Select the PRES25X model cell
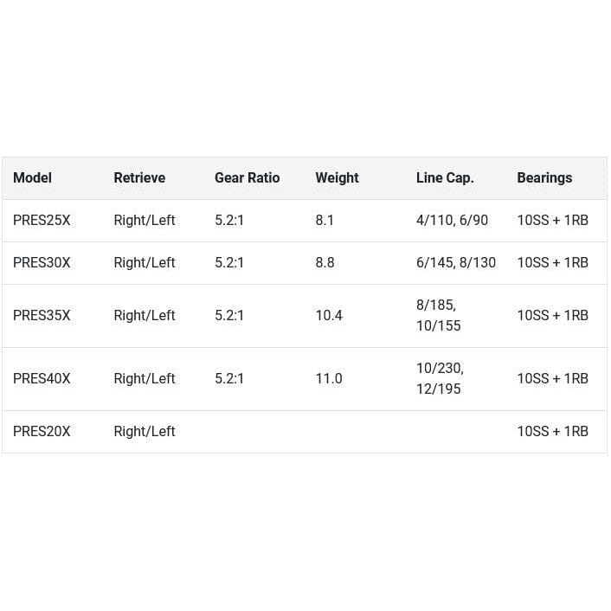Screen dimensions: 611x611 pos(42,220)
